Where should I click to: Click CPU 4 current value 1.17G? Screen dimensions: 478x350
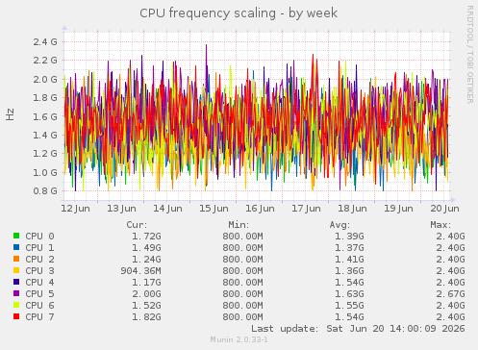(146, 283)
